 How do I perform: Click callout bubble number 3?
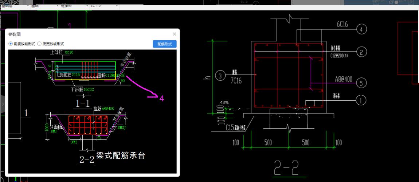point(220,76)
